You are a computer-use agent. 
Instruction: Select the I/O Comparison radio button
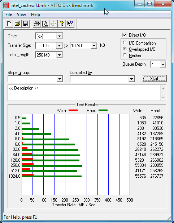[x=125, y=43]
